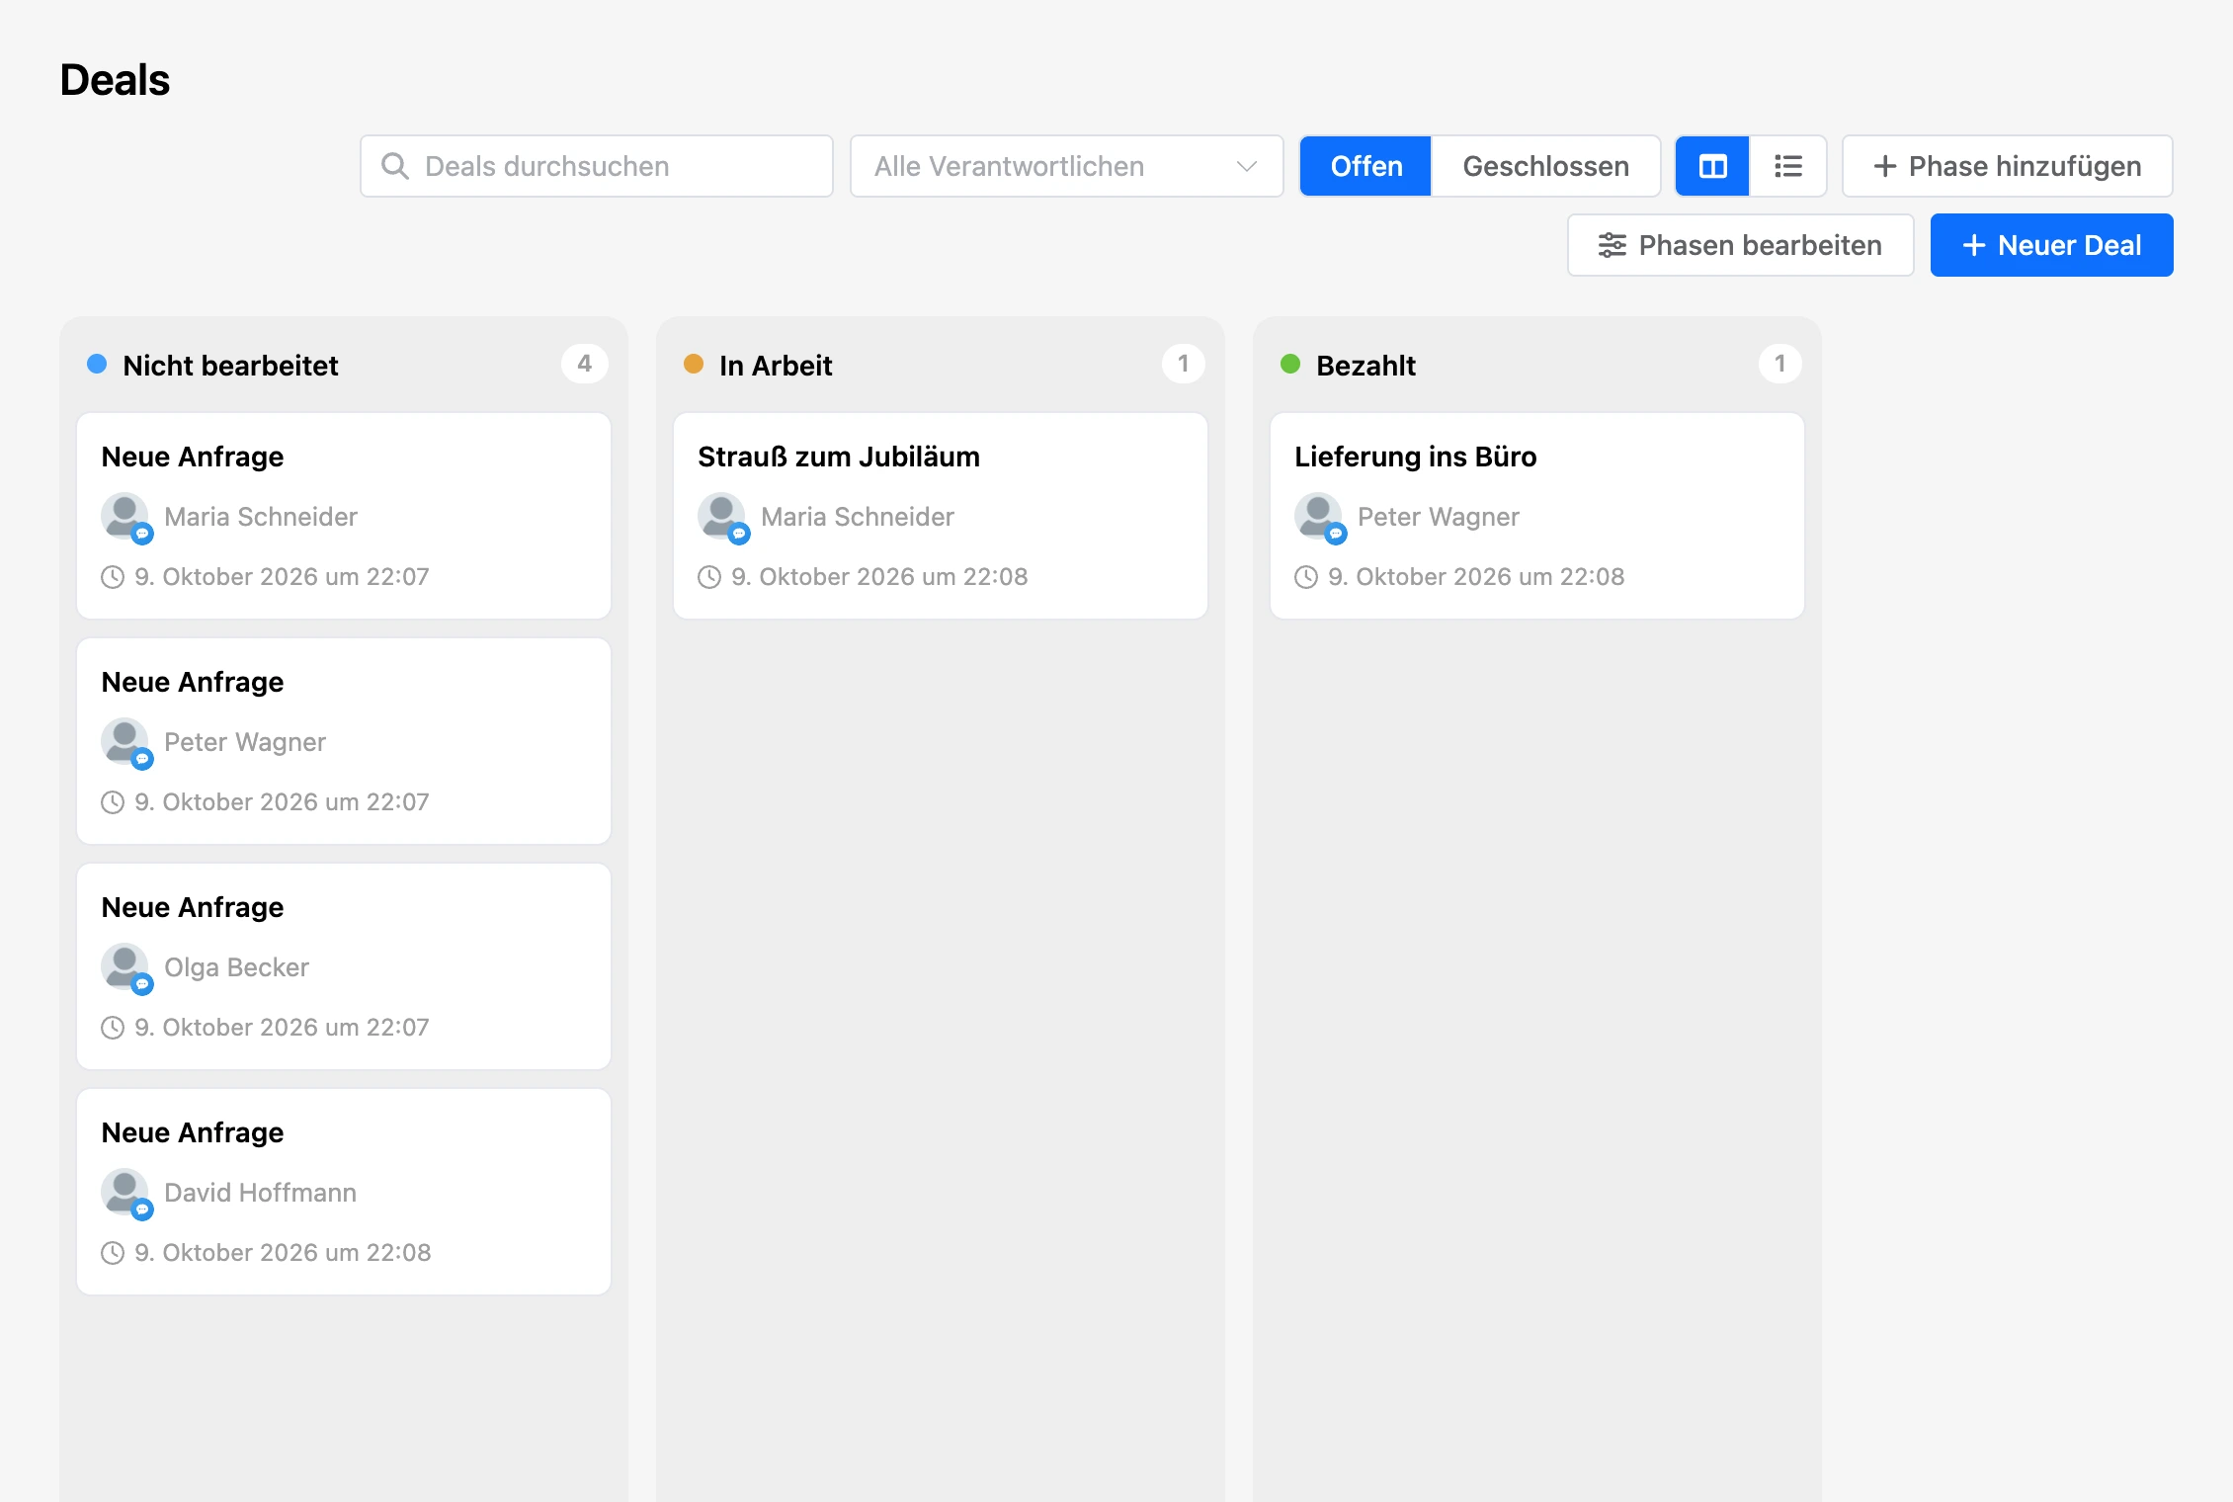Select the Offen filter toggle
This screenshot has width=2233, height=1502.
click(x=1365, y=166)
